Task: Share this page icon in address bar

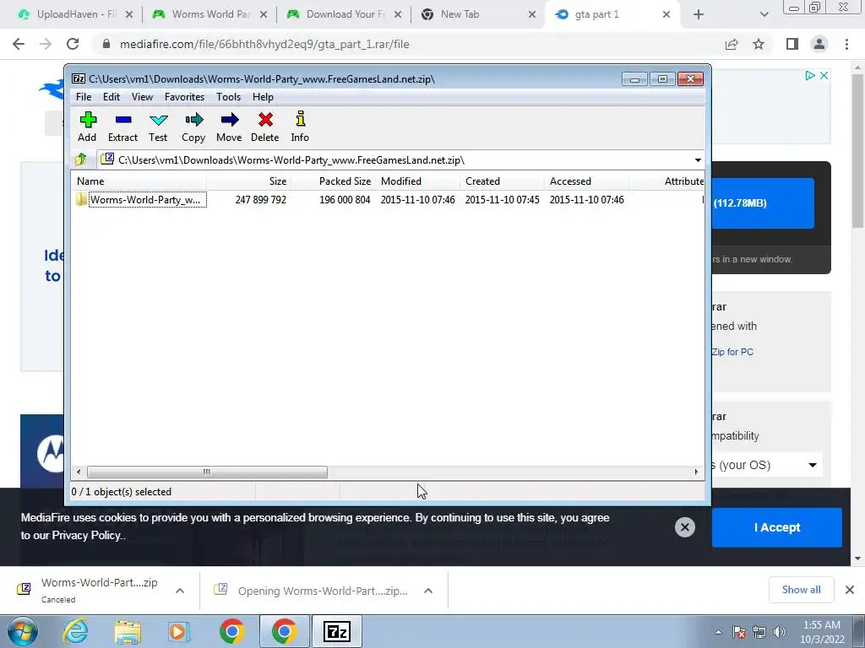Action: pyautogui.click(x=732, y=44)
